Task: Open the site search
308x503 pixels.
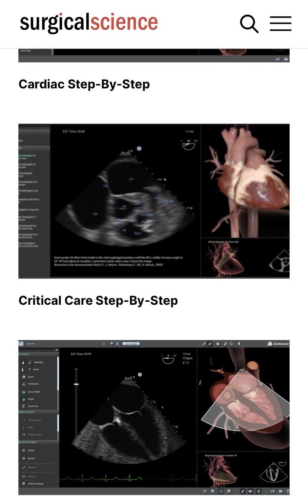Action: point(249,23)
